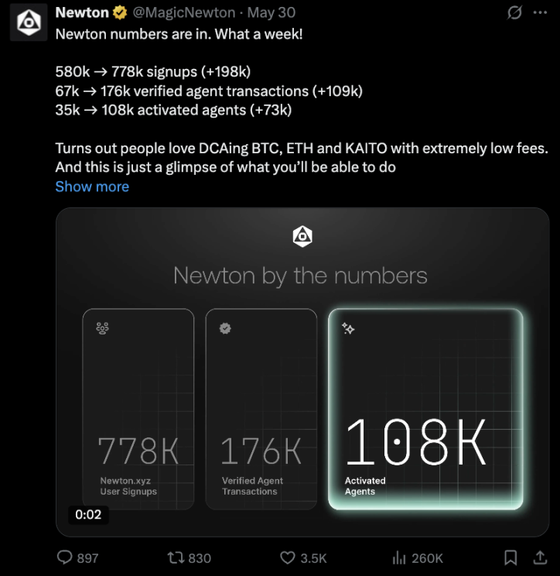Bookmark the post
Image resolution: width=560 pixels, height=576 pixels.
pos(510,557)
